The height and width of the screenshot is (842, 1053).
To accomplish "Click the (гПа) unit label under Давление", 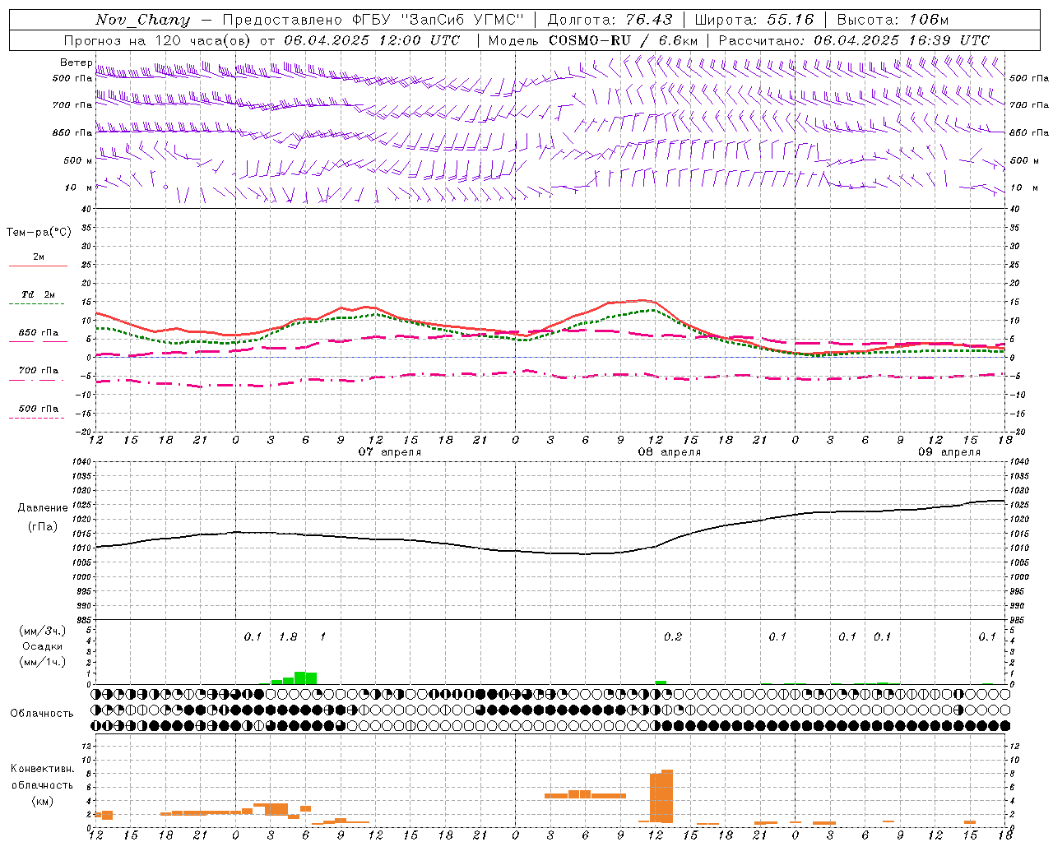I will (x=43, y=526).
